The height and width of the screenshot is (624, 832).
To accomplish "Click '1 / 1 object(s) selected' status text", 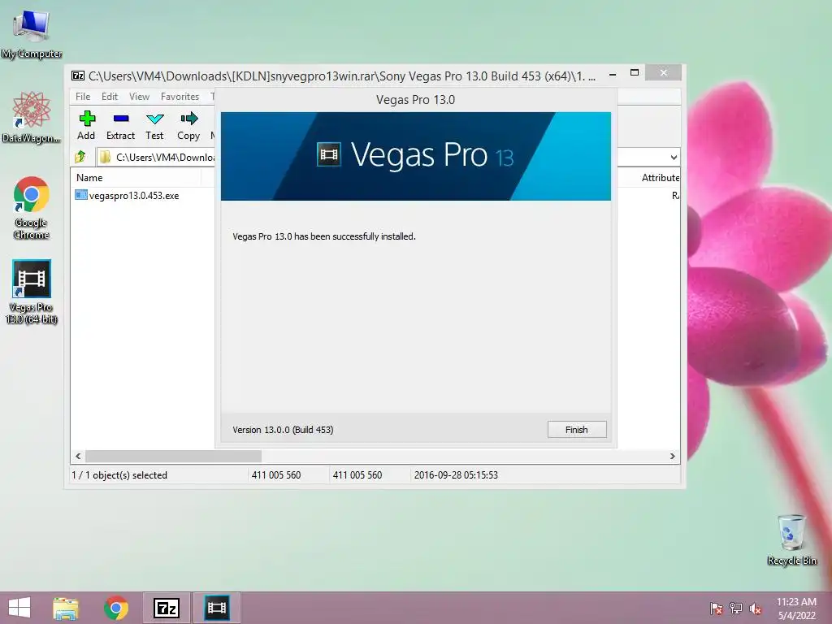I will pos(119,474).
